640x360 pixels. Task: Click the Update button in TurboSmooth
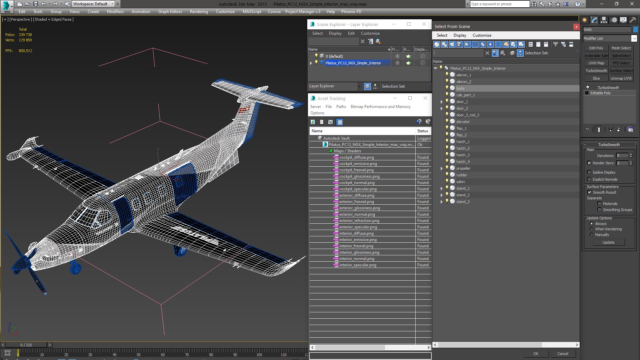click(x=608, y=242)
